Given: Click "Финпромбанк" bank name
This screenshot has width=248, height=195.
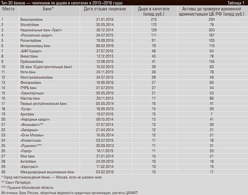Looking at the screenshot, I should [31, 83].
